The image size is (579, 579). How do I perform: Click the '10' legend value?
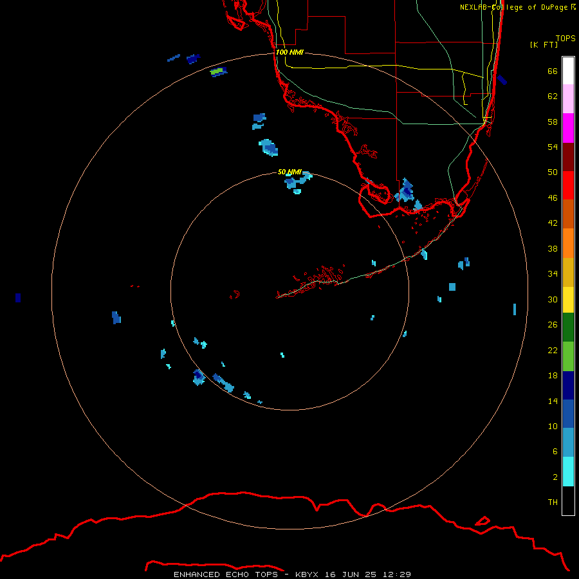click(x=553, y=427)
